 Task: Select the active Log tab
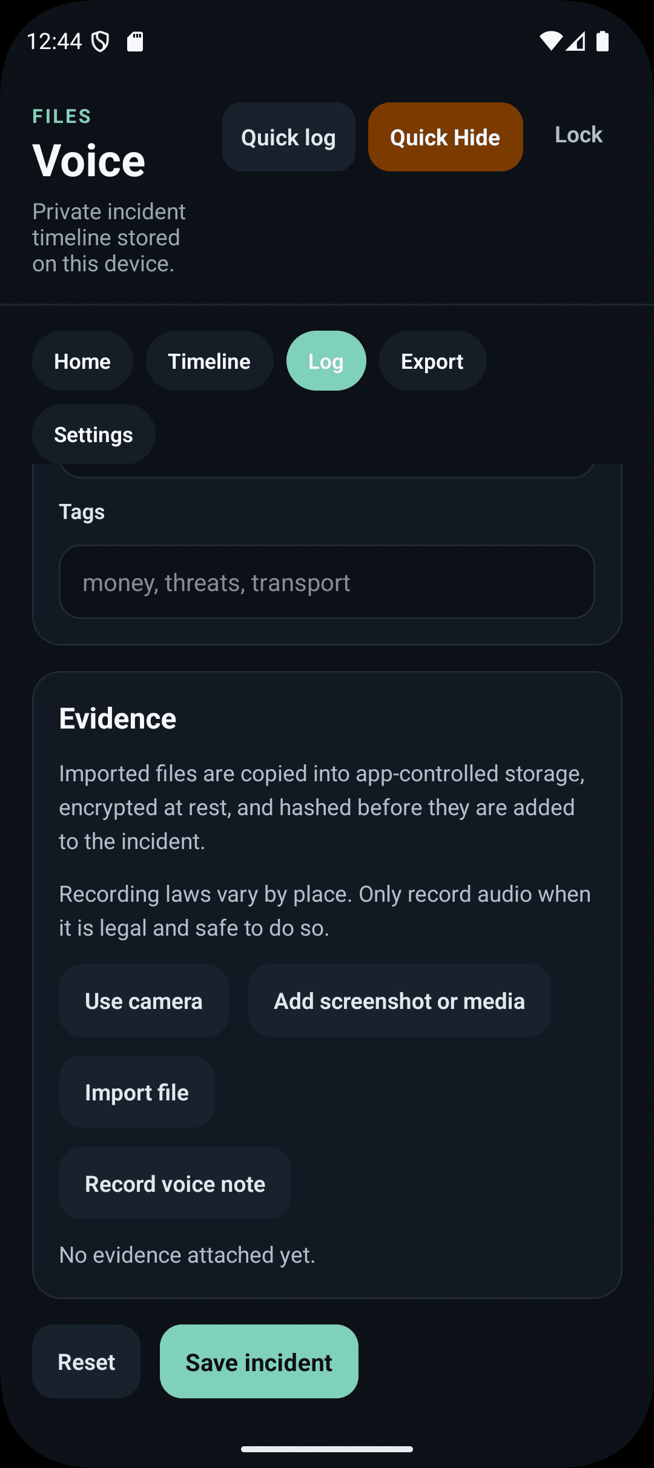(x=326, y=361)
